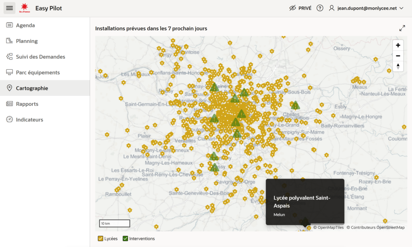Viewport: 412px width, 247px height.
Task: Click the Agenda calendar icon
Action: [10, 25]
